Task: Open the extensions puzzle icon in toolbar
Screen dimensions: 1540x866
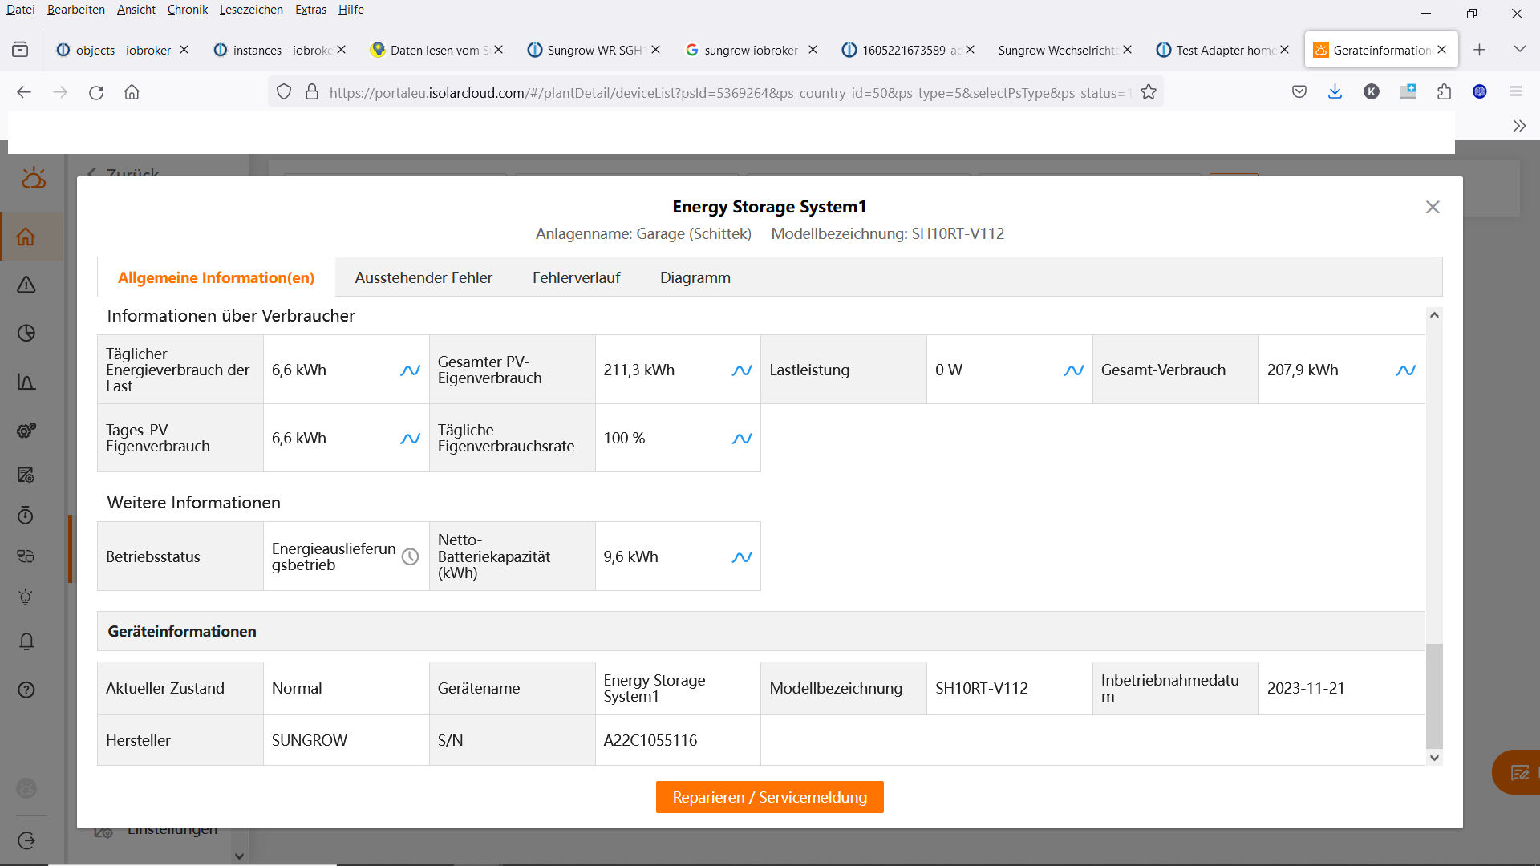Action: (x=1444, y=91)
